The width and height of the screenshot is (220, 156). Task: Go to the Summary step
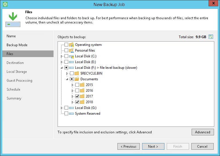(28, 98)
